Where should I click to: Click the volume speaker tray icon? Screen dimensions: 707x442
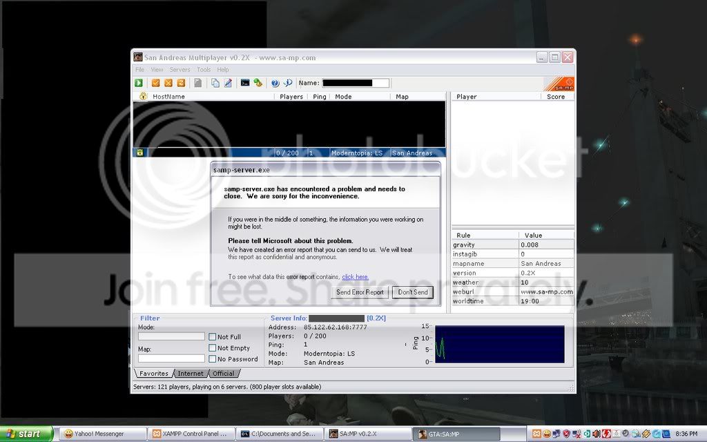point(597,434)
